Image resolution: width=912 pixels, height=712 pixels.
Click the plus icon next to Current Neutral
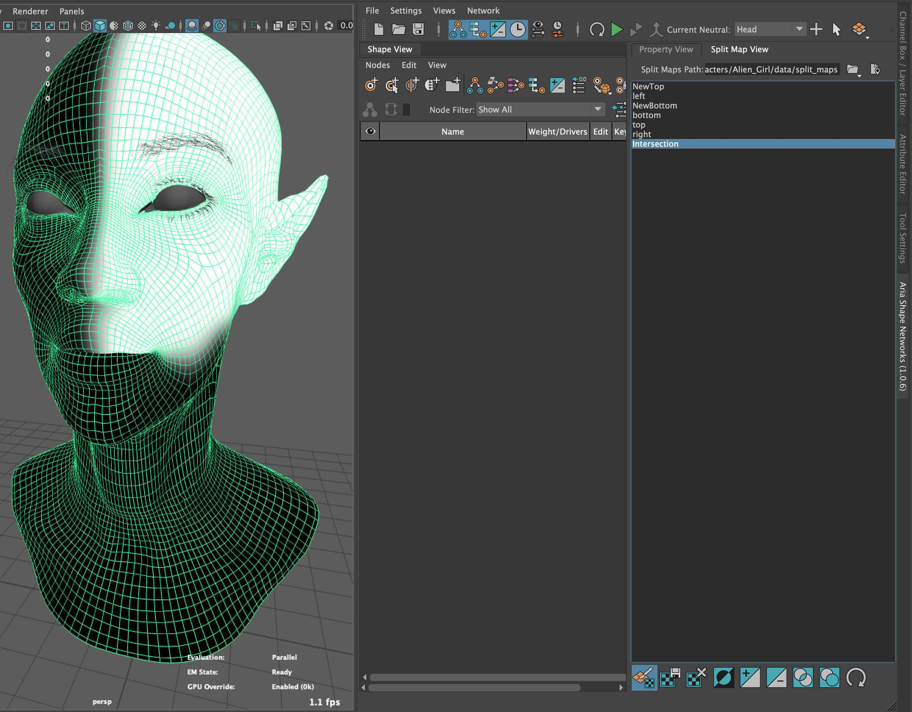click(x=816, y=29)
